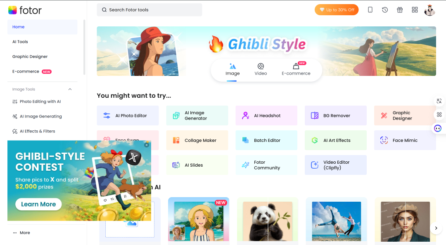Click the Image Tools section label

tap(24, 89)
